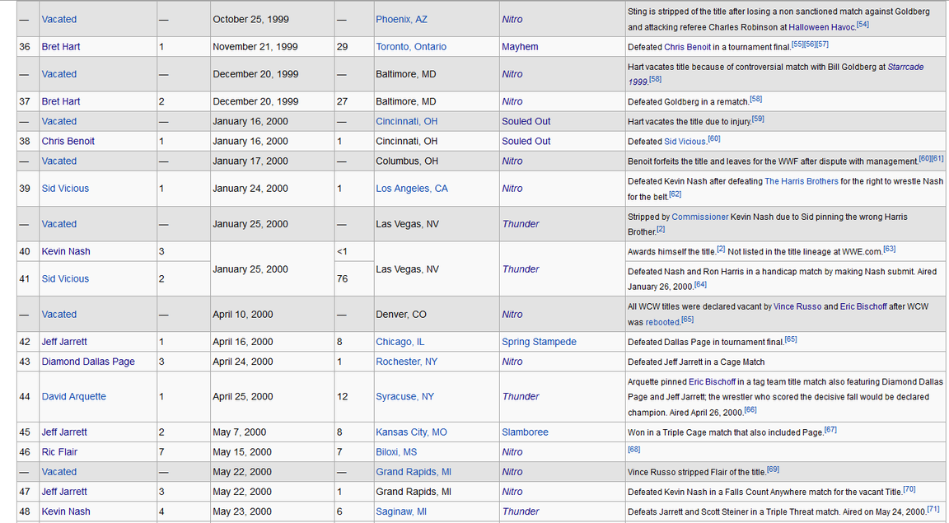Open Sid Vicious link in reign 41 row
The width and height of the screenshot is (949, 523).
pos(65,279)
